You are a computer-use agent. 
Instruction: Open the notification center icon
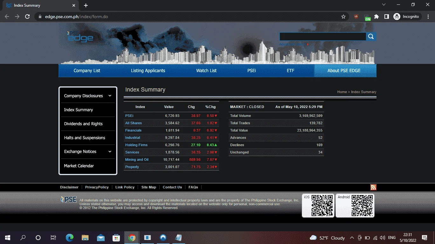click(x=424, y=238)
